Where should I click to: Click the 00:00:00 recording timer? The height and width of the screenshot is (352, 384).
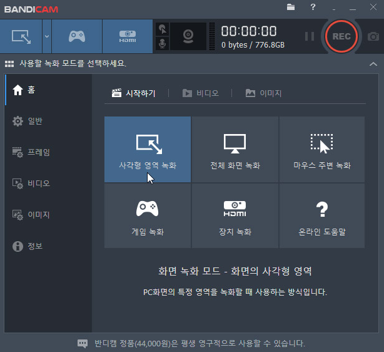tap(249, 31)
